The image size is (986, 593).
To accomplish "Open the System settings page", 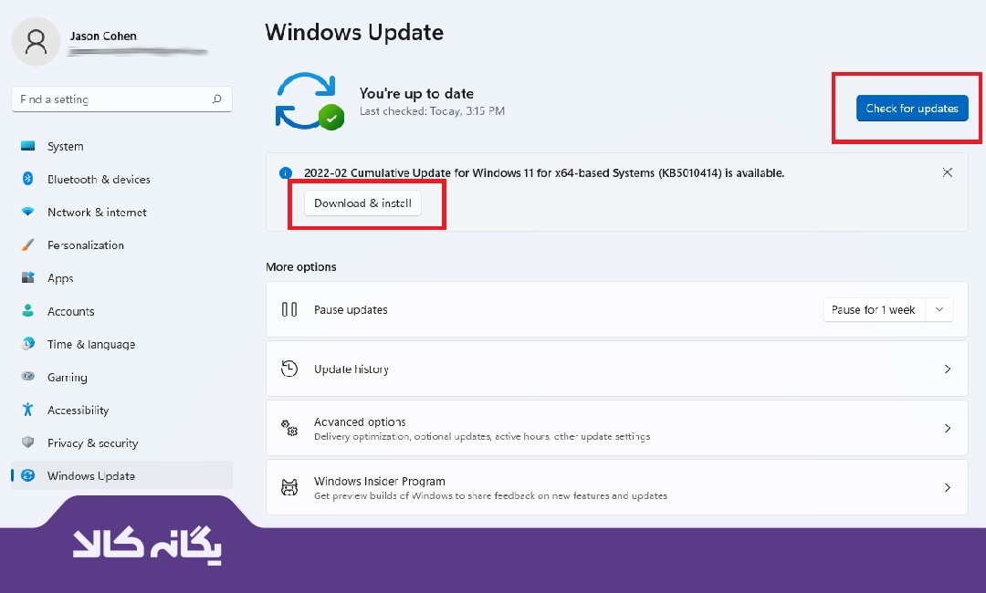I will click(x=122, y=146).
